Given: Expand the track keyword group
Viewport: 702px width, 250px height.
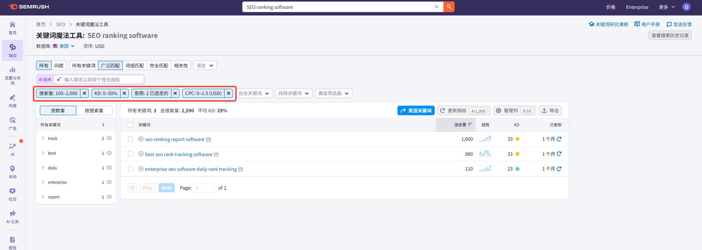Looking at the screenshot, I should [43, 138].
